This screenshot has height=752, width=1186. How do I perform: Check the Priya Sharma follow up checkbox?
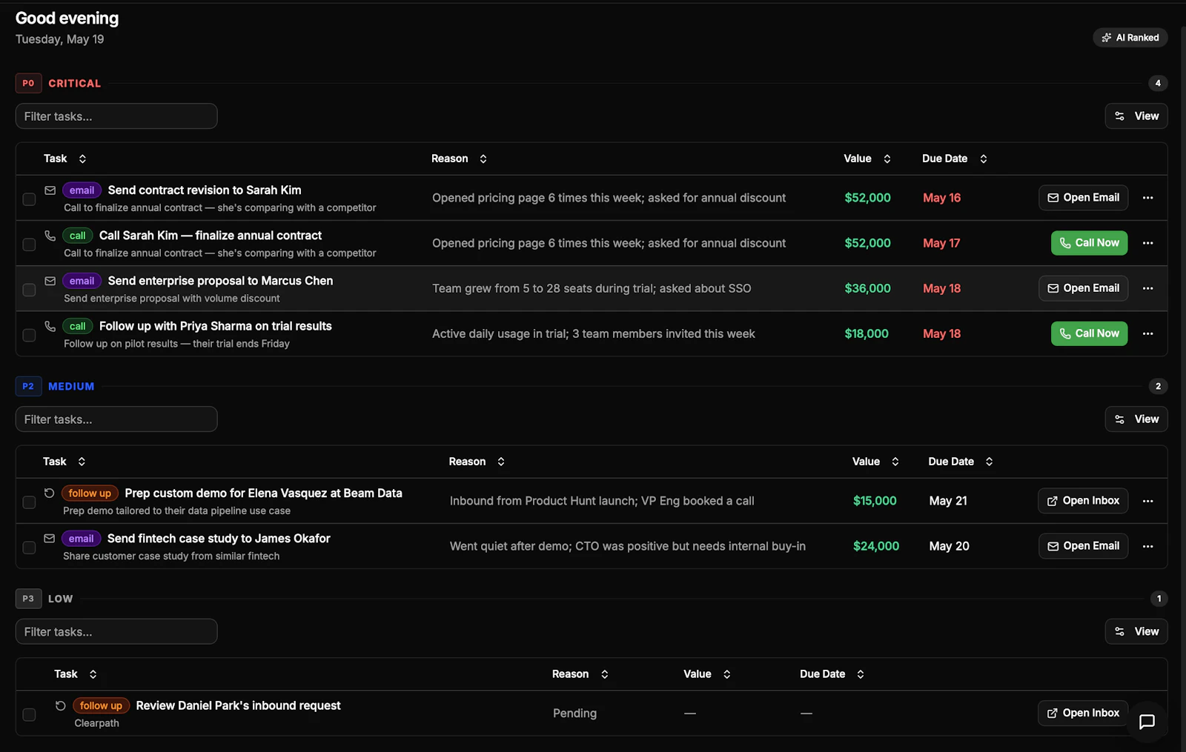tap(29, 335)
